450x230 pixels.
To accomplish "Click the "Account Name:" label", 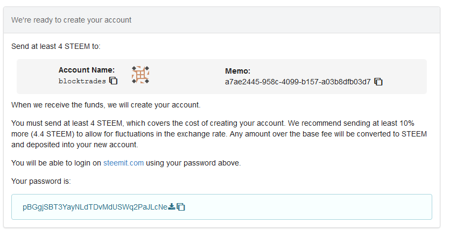I will (86, 70).
